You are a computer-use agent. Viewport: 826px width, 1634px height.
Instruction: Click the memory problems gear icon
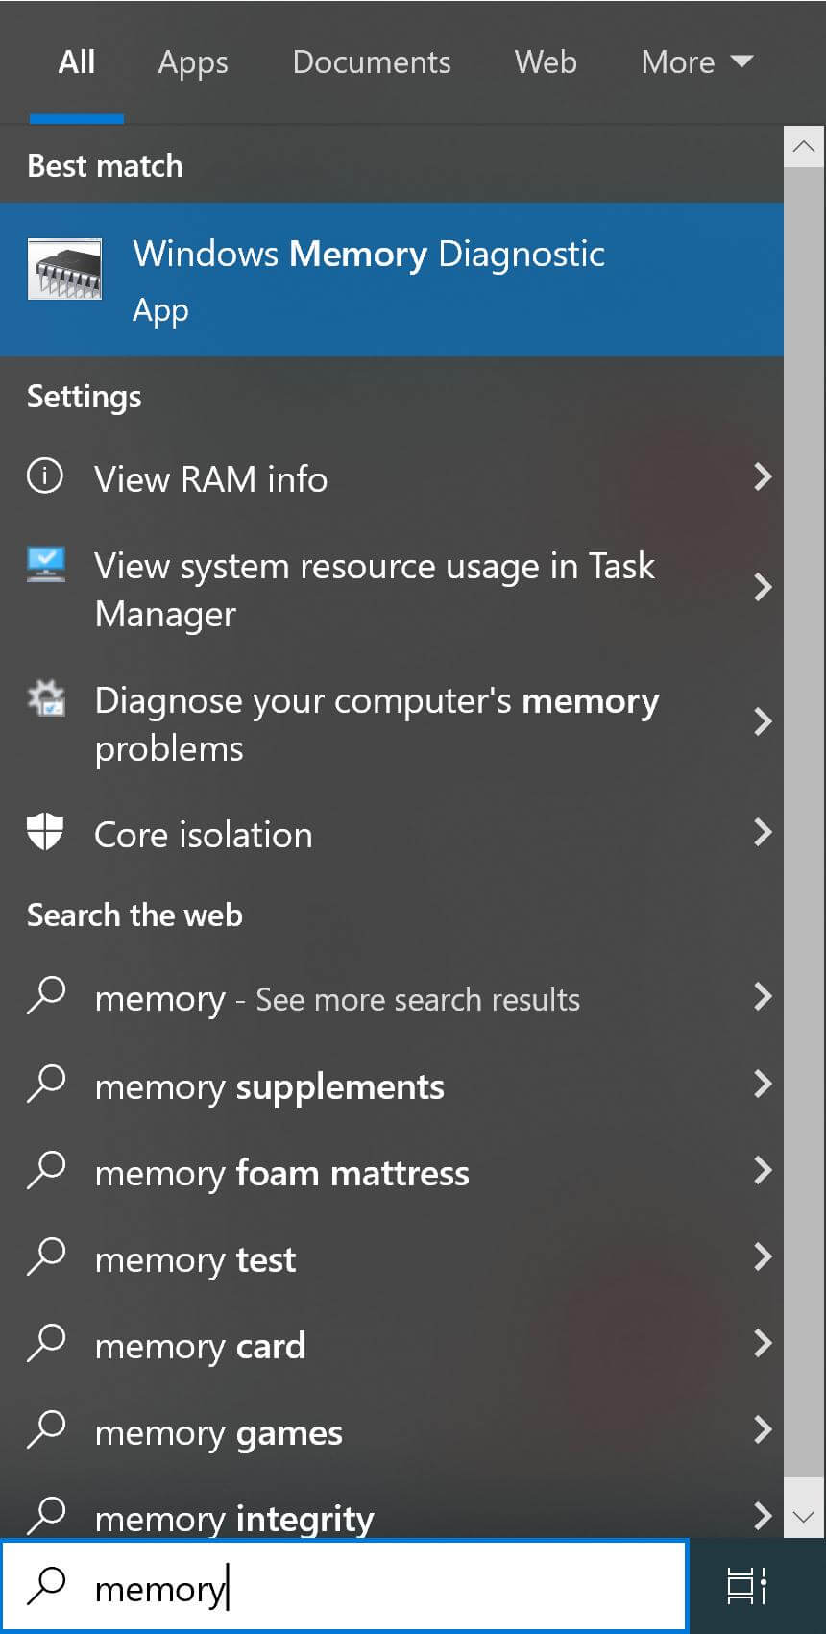tap(46, 699)
